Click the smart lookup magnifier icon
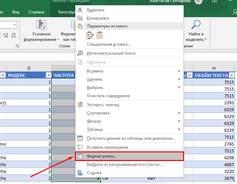Image resolution: width=237 pixels, height=184 pixels. pos(80,53)
